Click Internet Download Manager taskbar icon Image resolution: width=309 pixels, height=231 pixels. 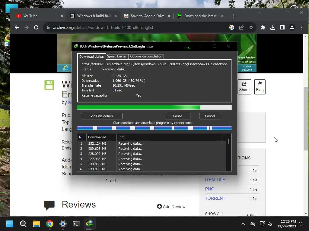(x=89, y=224)
